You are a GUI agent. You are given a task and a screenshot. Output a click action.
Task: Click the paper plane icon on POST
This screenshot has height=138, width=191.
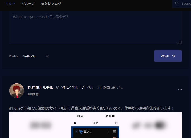click(x=173, y=56)
